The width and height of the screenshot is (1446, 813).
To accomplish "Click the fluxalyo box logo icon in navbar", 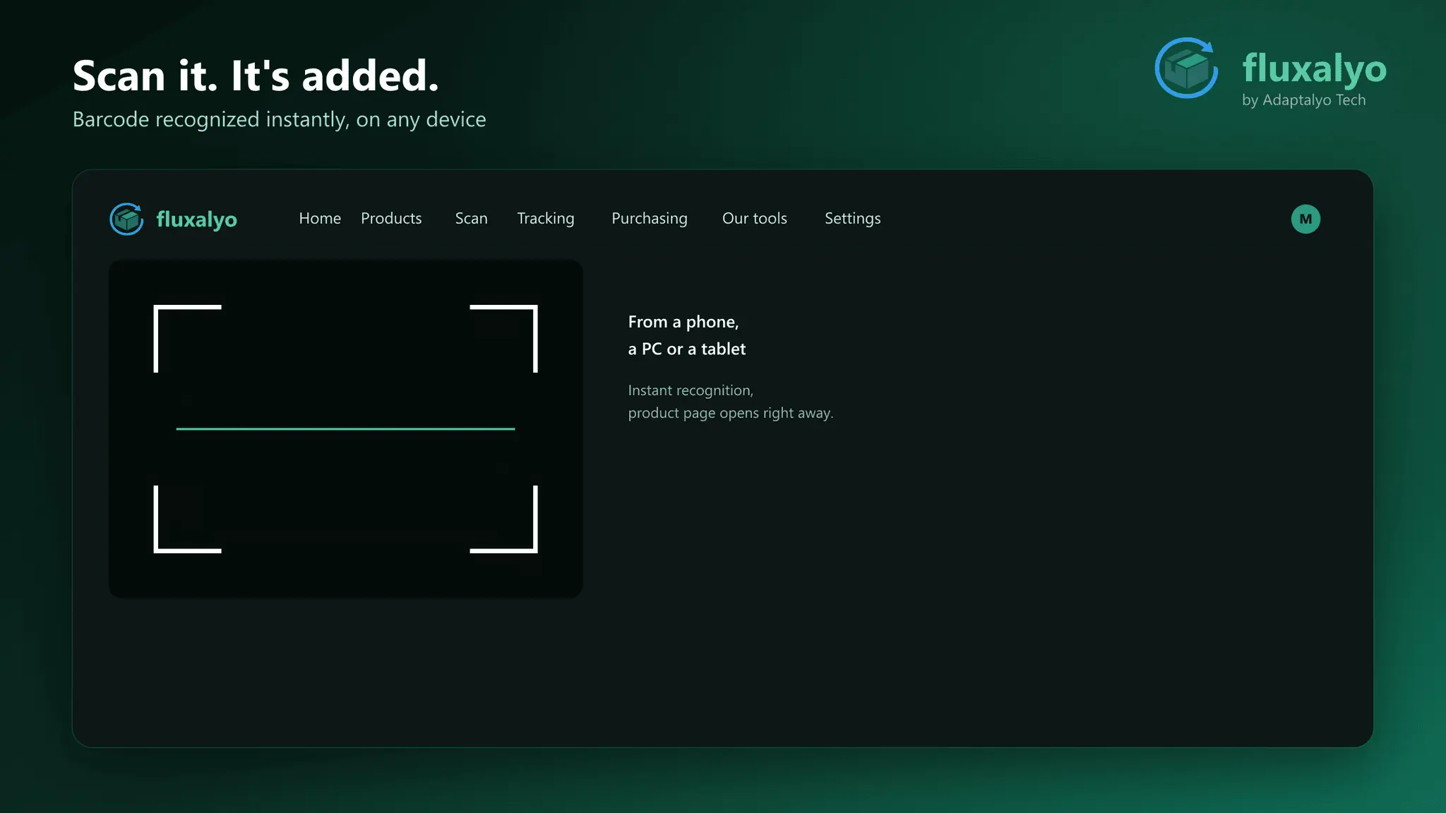I will point(126,219).
